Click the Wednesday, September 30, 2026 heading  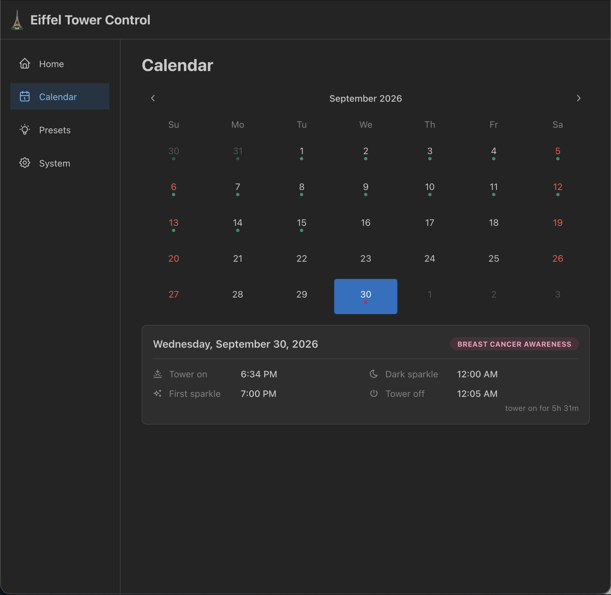tap(235, 344)
